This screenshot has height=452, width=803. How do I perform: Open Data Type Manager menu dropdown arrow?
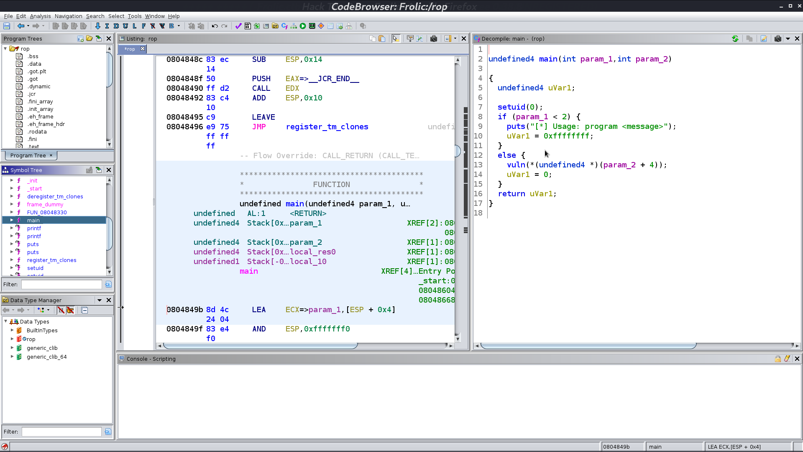coord(100,300)
